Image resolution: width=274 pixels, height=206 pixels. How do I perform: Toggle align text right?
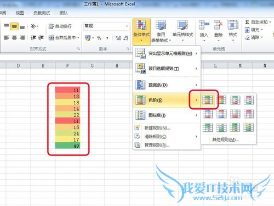22,38
